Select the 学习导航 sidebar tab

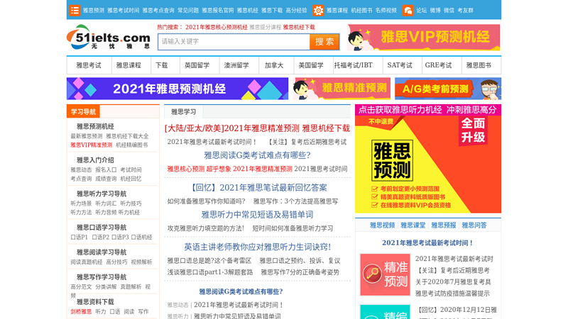coord(83,112)
